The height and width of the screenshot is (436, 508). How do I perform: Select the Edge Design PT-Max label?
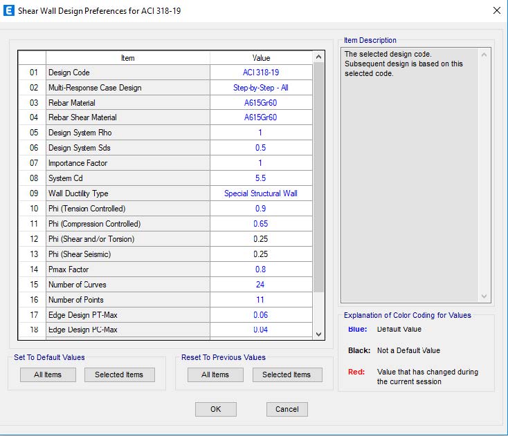point(128,315)
